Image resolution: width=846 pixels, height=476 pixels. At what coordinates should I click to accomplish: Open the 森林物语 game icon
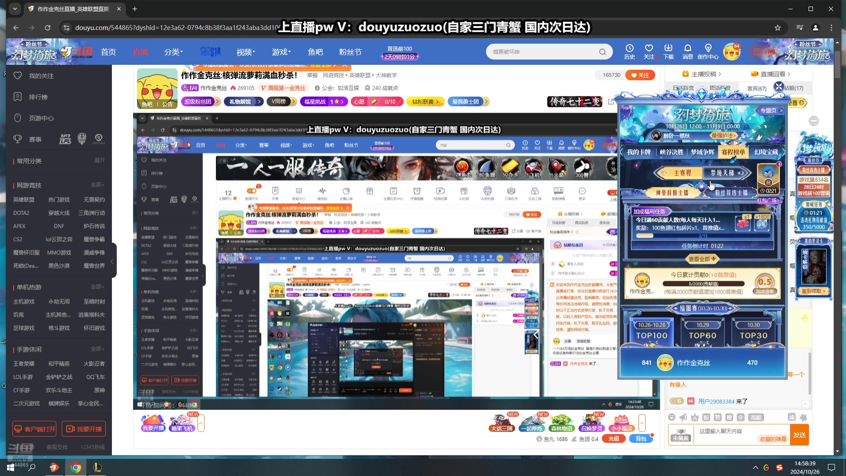point(561,423)
